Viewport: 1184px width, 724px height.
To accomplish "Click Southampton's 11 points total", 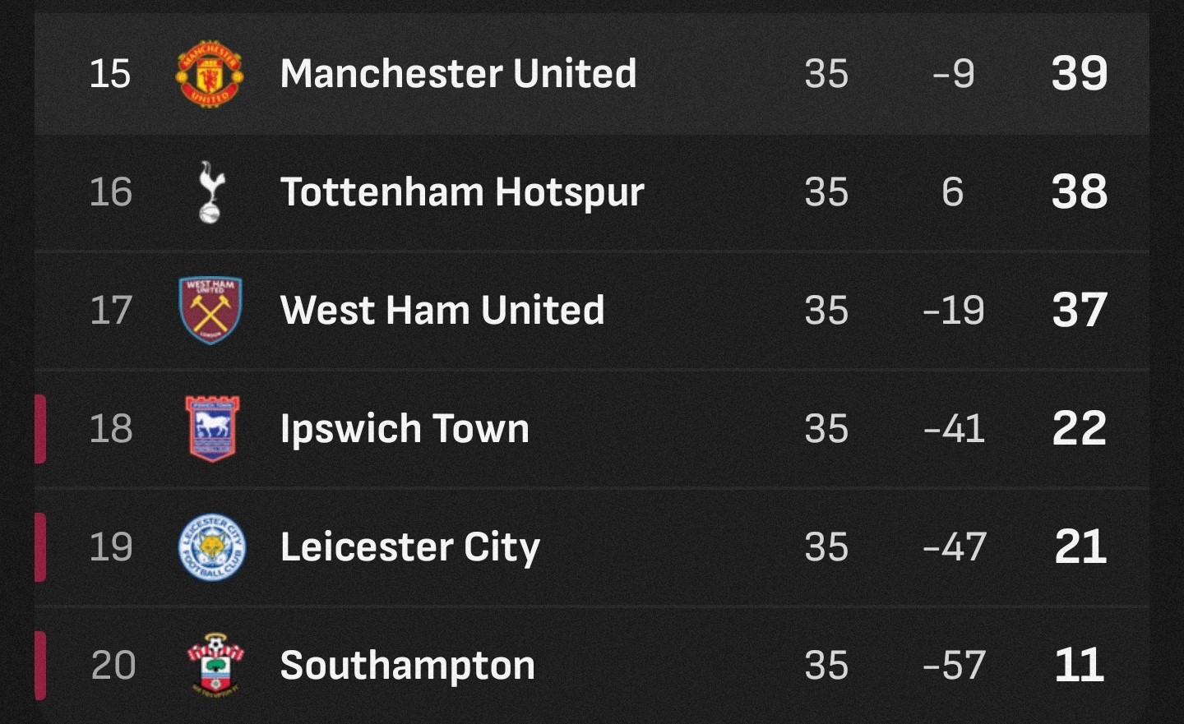I will pos(1080,665).
